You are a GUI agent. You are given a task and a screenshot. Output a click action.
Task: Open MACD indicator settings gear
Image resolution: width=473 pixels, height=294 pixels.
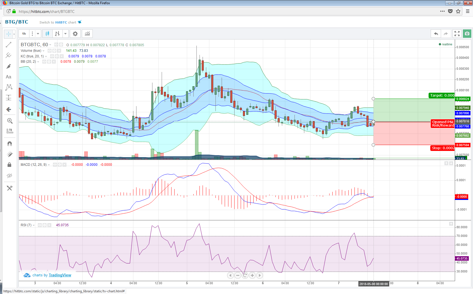tap(60, 165)
